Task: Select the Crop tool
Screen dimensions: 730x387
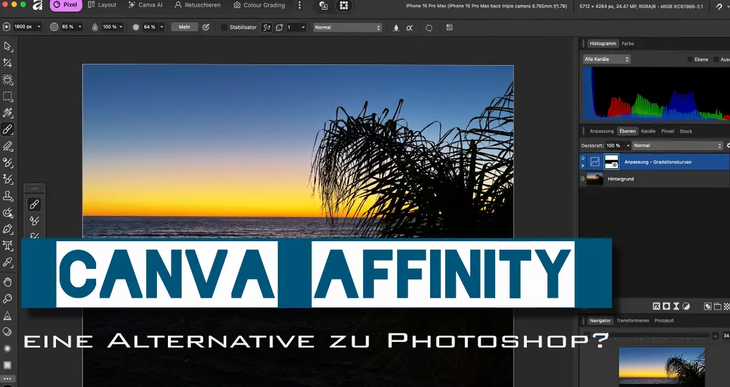Action: click(x=8, y=63)
